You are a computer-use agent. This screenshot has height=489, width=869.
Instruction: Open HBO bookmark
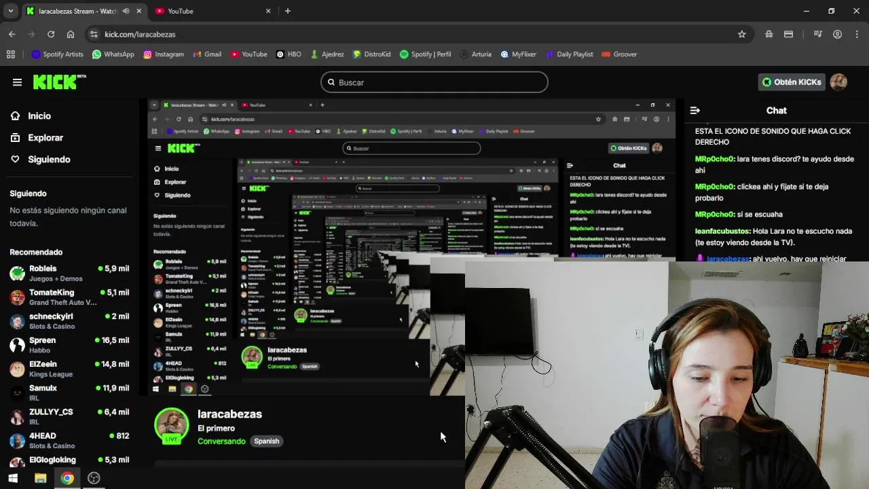(x=289, y=54)
